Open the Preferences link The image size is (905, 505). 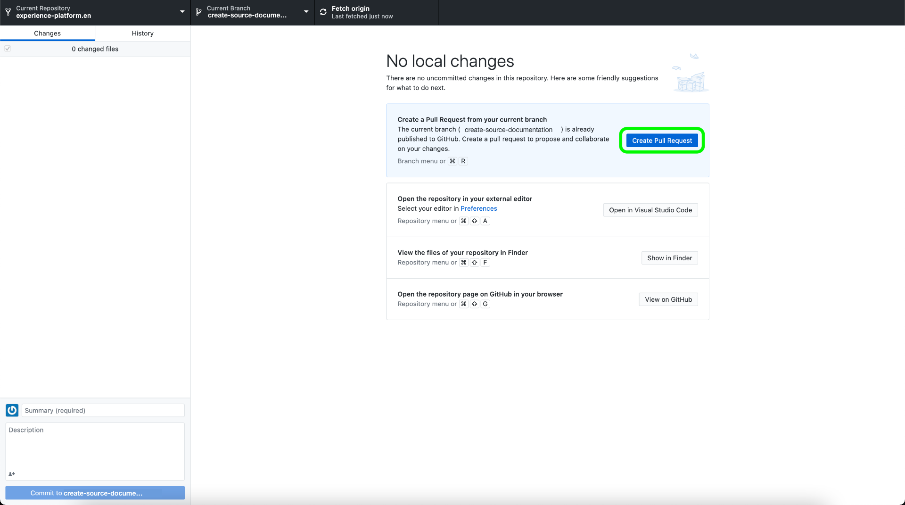(x=478, y=208)
